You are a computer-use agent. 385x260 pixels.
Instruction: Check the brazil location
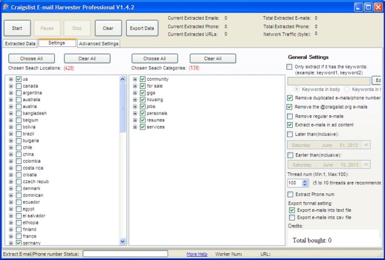pos(19,134)
